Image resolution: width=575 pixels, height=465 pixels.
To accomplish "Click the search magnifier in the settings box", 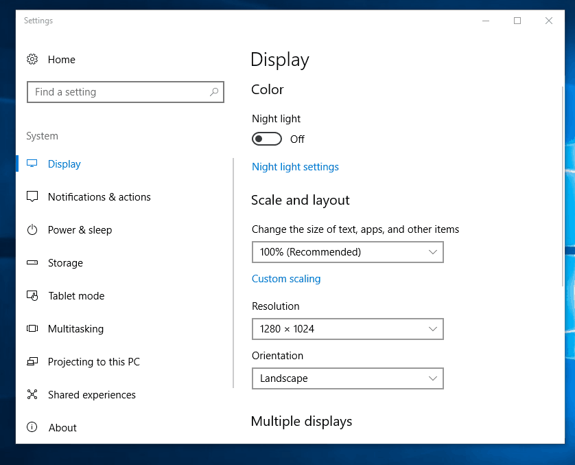I will [x=215, y=92].
